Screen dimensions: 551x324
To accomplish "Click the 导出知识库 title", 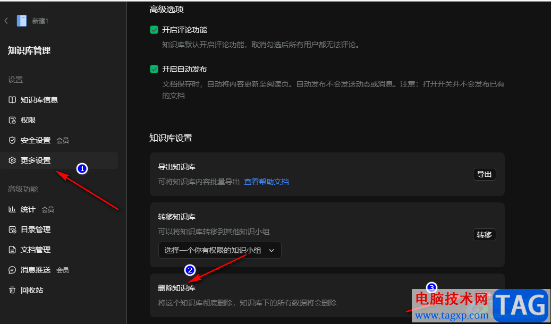I will 177,167.
